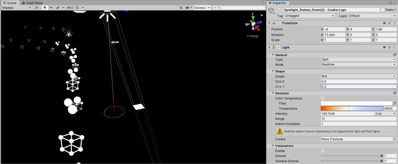Open the Transform component help icon

point(384,23)
